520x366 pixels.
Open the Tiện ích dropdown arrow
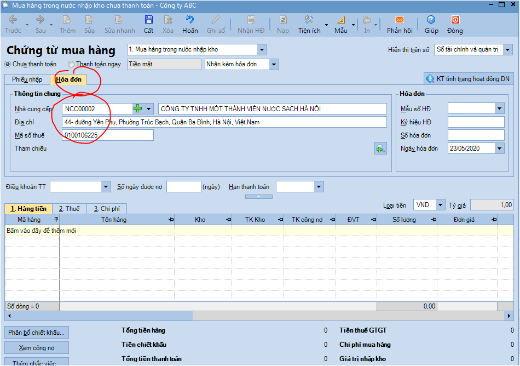coord(326,25)
